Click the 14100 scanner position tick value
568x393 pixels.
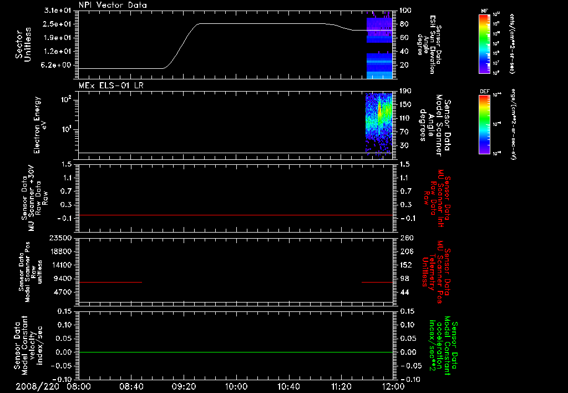click(60, 265)
